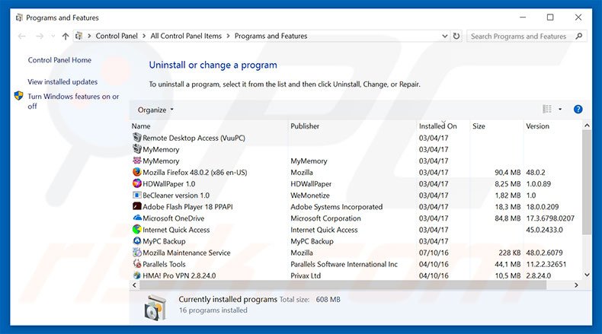Viewport: 602px width, 334px height.
Task: Select MyMemory entry with no publisher
Action: click(x=161, y=149)
